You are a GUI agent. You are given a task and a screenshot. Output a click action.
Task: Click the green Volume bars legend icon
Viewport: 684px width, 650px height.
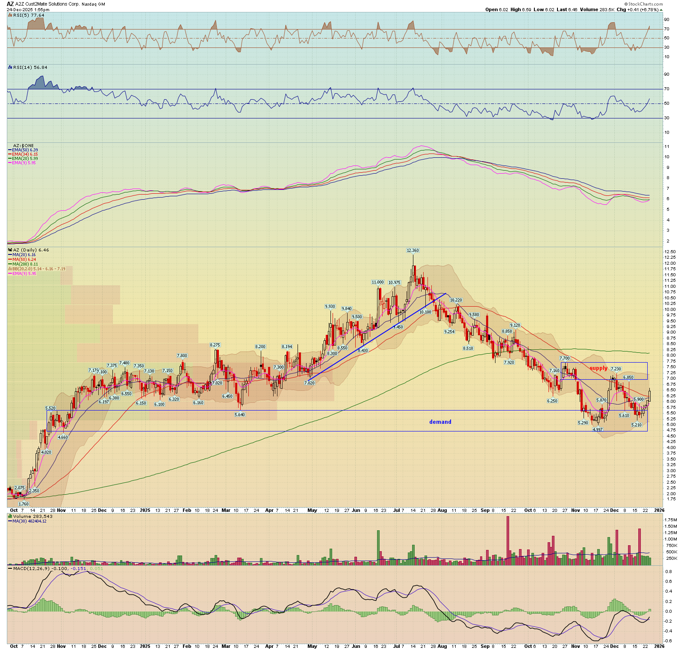click(10, 517)
